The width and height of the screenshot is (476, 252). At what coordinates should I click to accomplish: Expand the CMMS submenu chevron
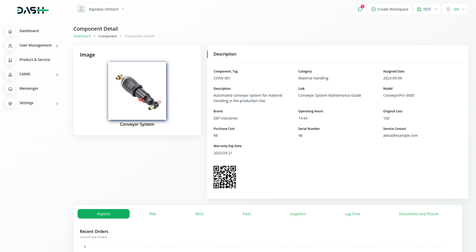pyautogui.click(x=57, y=75)
